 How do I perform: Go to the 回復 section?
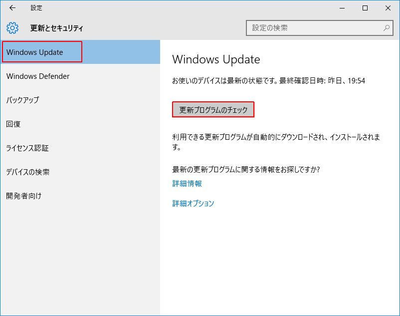pyautogui.click(x=80, y=124)
